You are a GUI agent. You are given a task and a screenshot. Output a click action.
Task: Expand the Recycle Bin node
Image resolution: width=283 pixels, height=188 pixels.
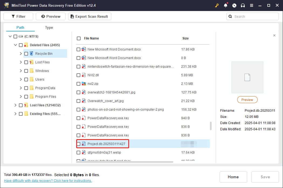pos(21,54)
